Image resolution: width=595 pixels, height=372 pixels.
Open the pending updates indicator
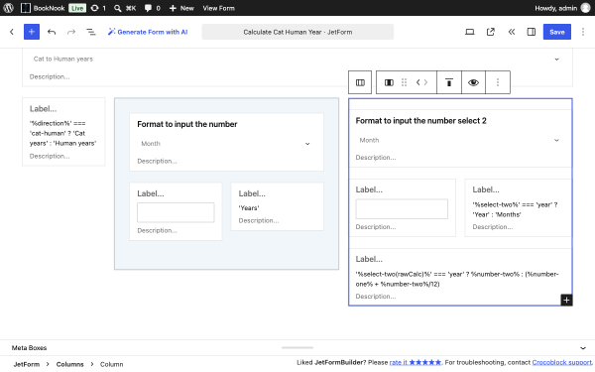tap(98, 8)
